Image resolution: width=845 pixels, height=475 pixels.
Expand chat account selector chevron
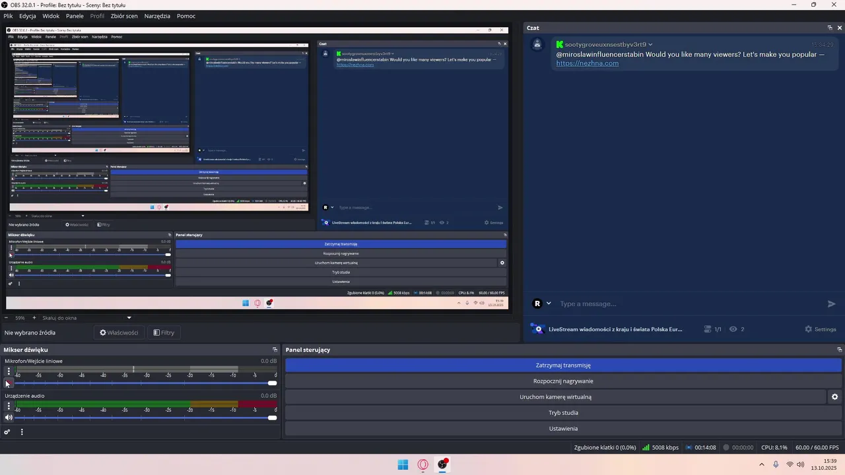(x=549, y=303)
